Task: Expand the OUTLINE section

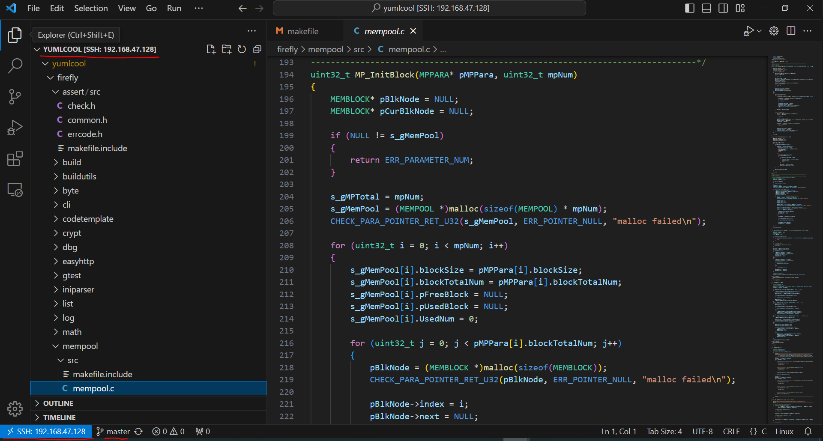Action: pyautogui.click(x=58, y=403)
